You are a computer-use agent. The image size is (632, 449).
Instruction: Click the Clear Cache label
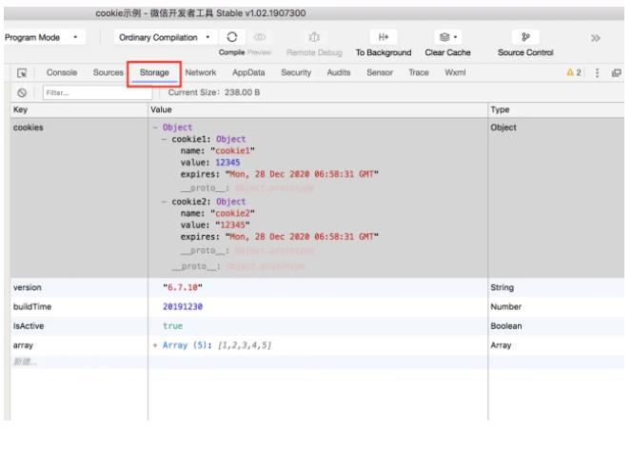coord(447,52)
